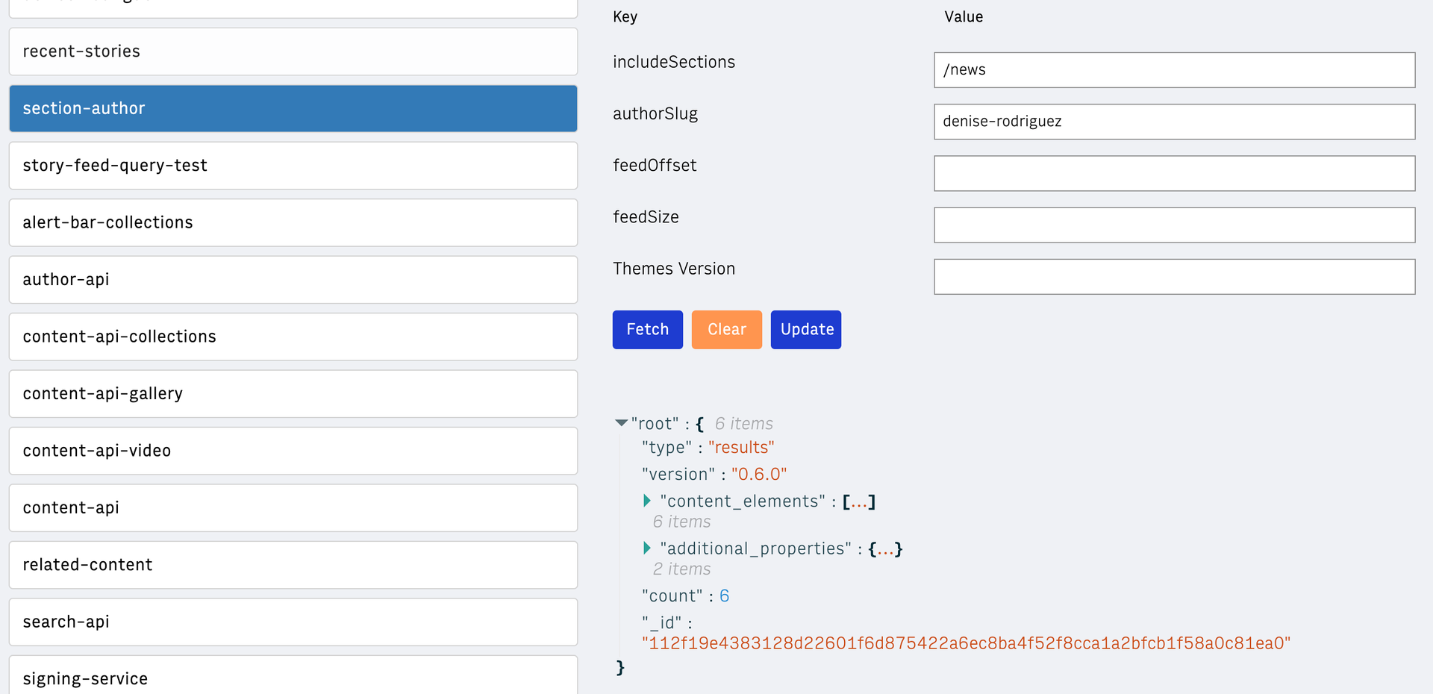Choose alert-bar-collections source

(x=293, y=222)
